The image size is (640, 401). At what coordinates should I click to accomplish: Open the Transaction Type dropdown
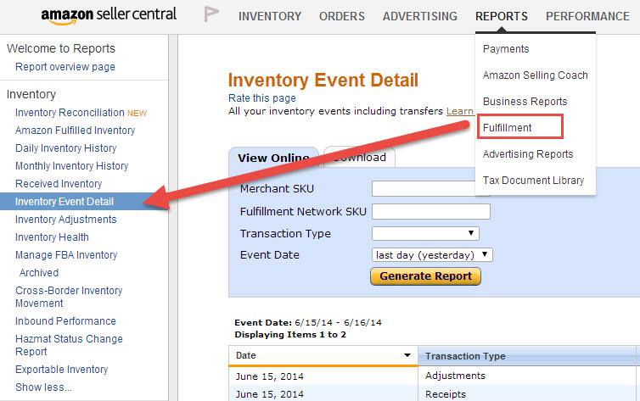425,233
